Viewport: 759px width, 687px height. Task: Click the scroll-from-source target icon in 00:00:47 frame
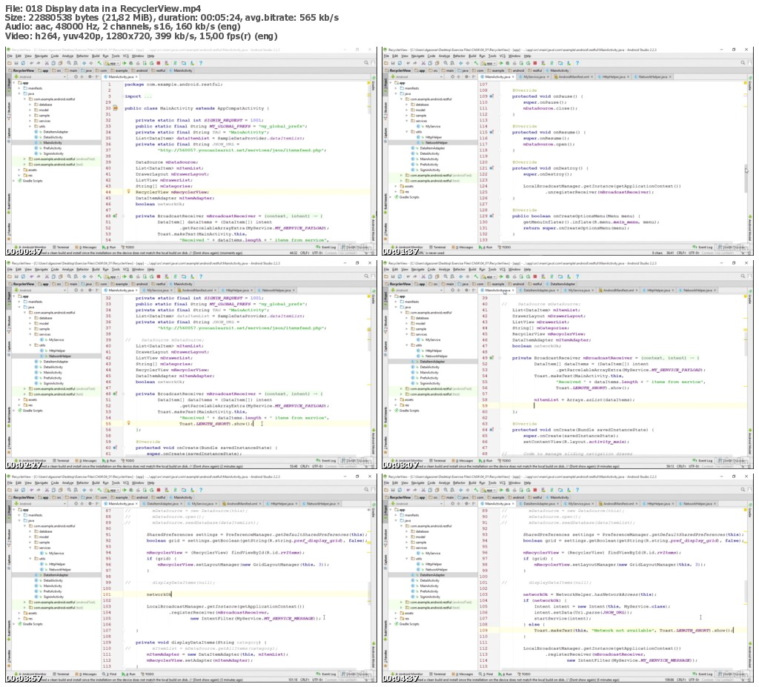76,76
